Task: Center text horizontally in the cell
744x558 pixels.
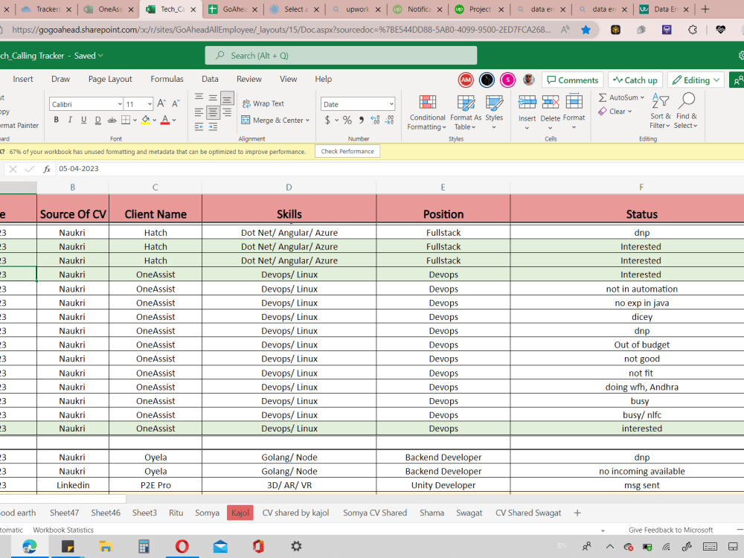Action: pyautogui.click(x=213, y=112)
